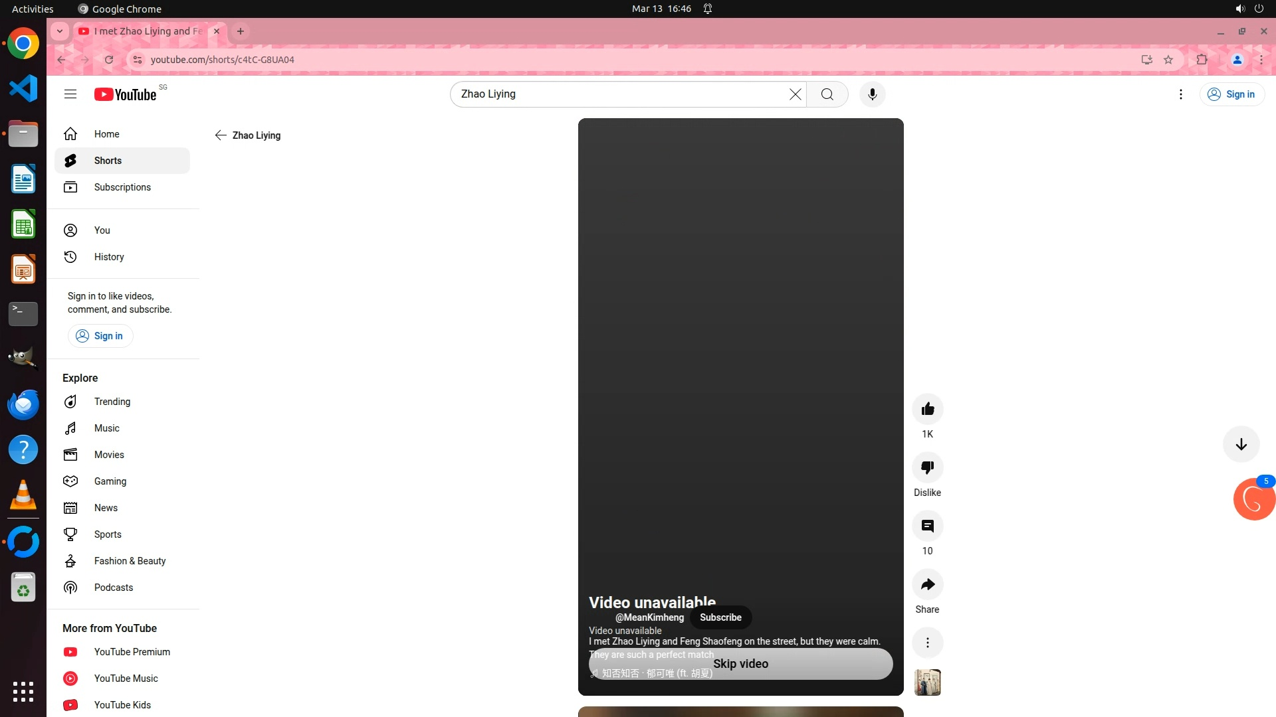Image resolution: width=1276 pixels, height=717 pixels.
Task: Search with your voice microphone
Action: (x=872, y=94)
